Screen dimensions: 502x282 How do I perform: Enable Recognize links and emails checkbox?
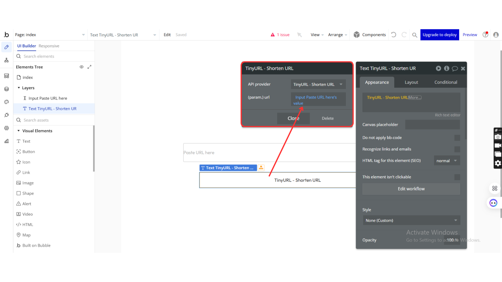[457, 149]
